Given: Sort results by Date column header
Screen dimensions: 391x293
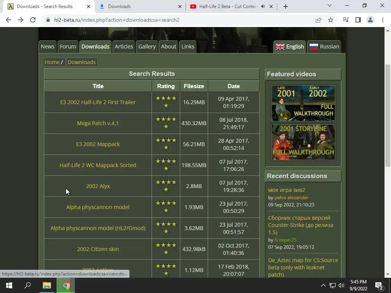Looking at the screenshot, I should click(x=234, y=86).
